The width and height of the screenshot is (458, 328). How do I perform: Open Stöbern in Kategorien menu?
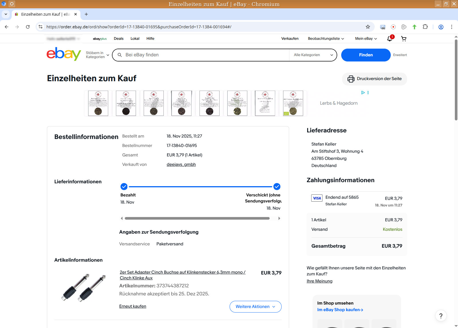tap(97, 55)
